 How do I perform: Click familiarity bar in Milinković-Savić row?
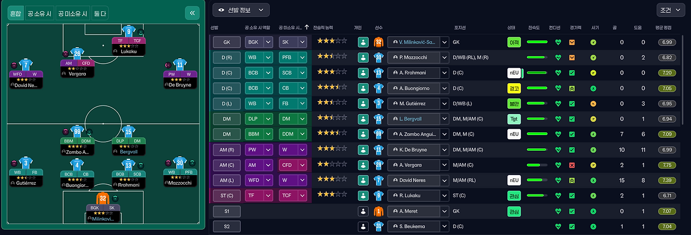[x=537, y=42]
